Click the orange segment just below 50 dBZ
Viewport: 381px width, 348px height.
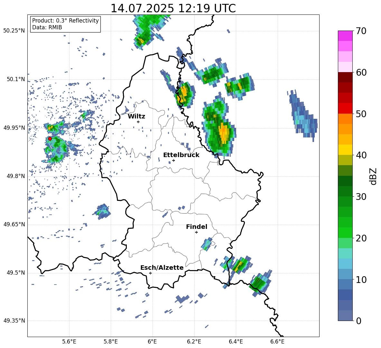click(x=345, y=119)
